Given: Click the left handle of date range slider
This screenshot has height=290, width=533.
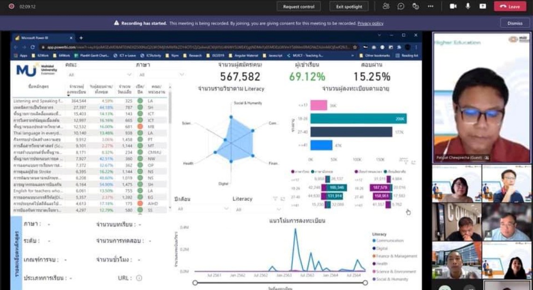Looking at the screenshot, I should pyautogui.click(x=195, y=283).
